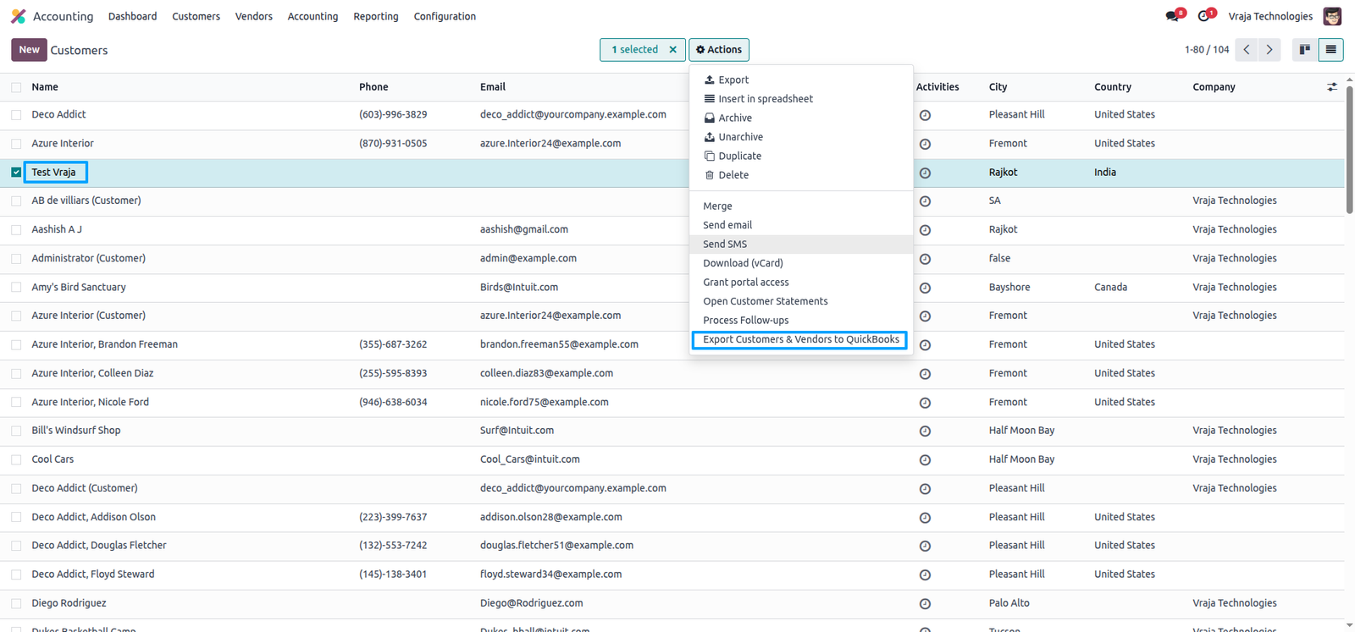Select Send SMS from actions list
This screenshot has width=1355, height=632.
[725, 244]
